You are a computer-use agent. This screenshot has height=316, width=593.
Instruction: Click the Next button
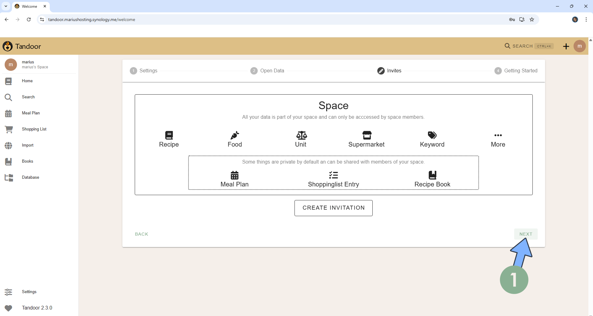[526, 234]
